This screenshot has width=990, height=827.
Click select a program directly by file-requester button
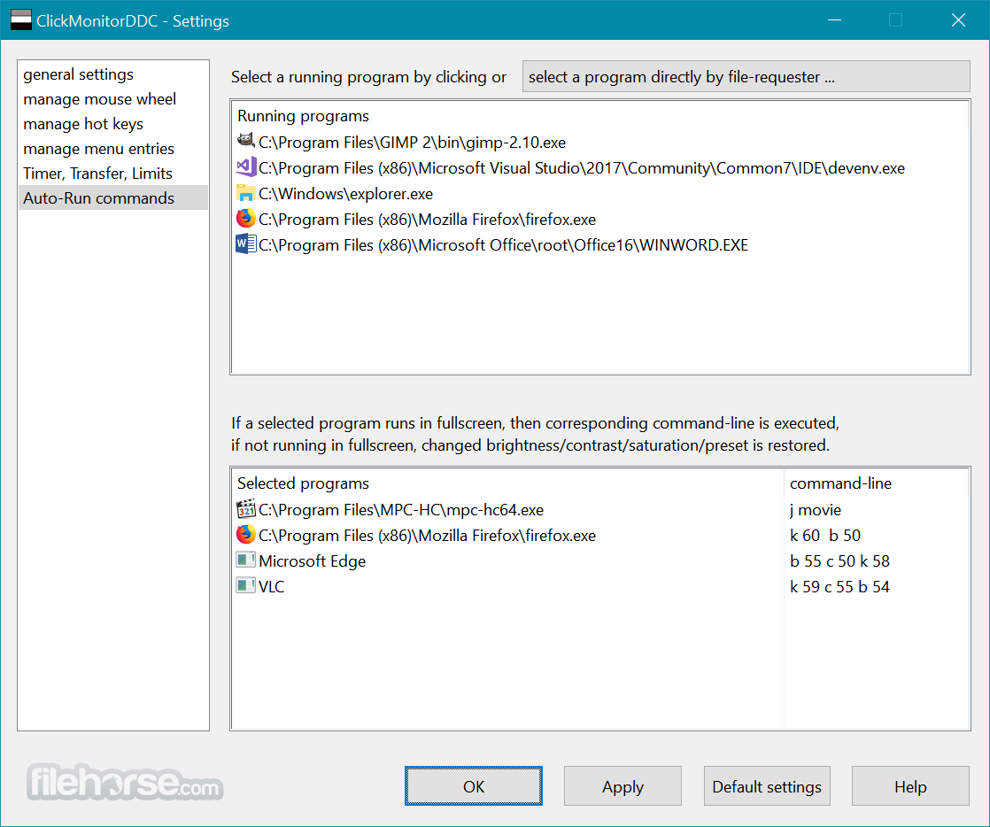(746, 76)
